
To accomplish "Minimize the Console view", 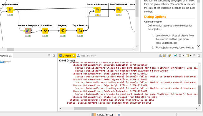I will pos(194,55).
